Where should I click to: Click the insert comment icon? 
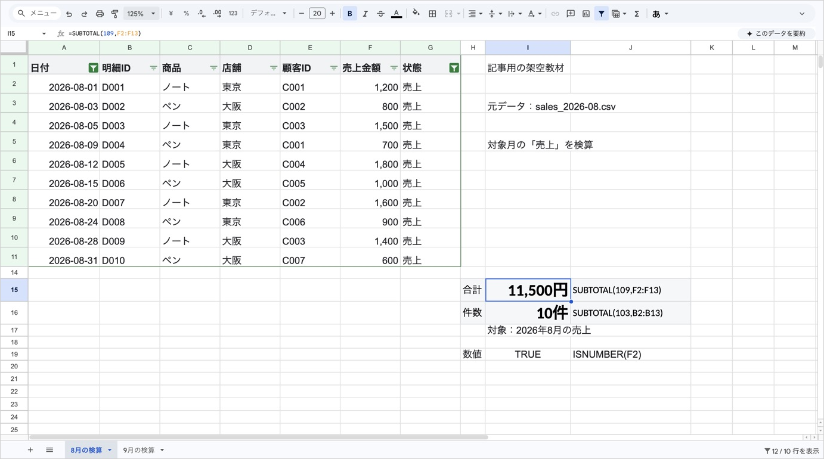click(571, 14)
